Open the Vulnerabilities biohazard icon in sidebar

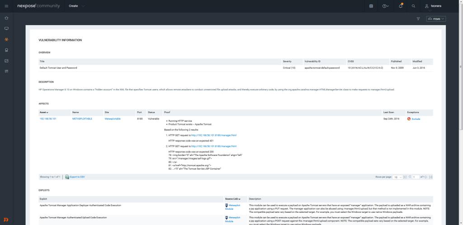coord(6,39)
